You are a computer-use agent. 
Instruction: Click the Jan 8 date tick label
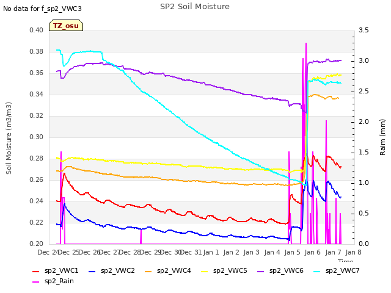[353, 253]
